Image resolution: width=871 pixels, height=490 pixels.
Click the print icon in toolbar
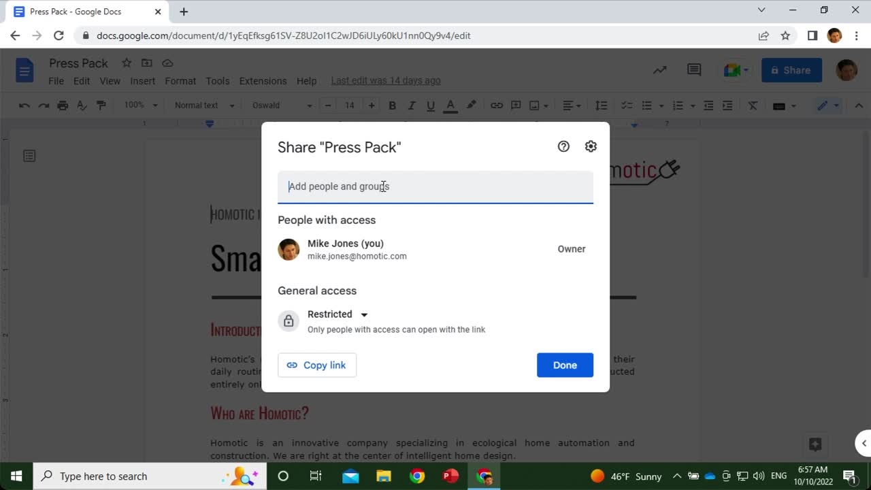pos(63,105)
